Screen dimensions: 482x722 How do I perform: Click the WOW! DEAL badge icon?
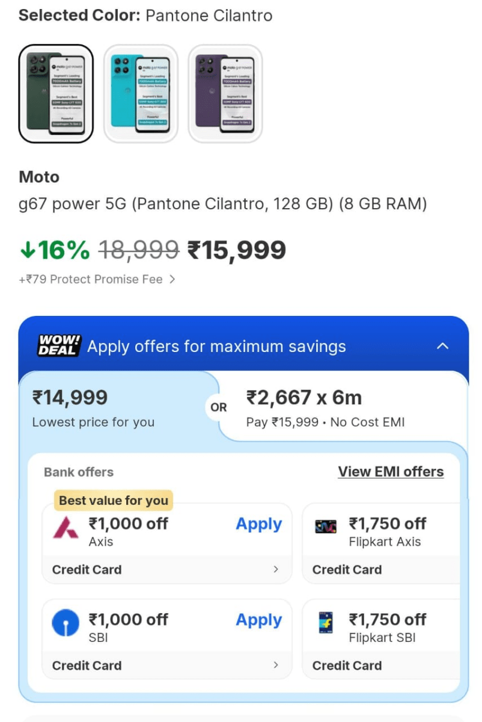58,346
